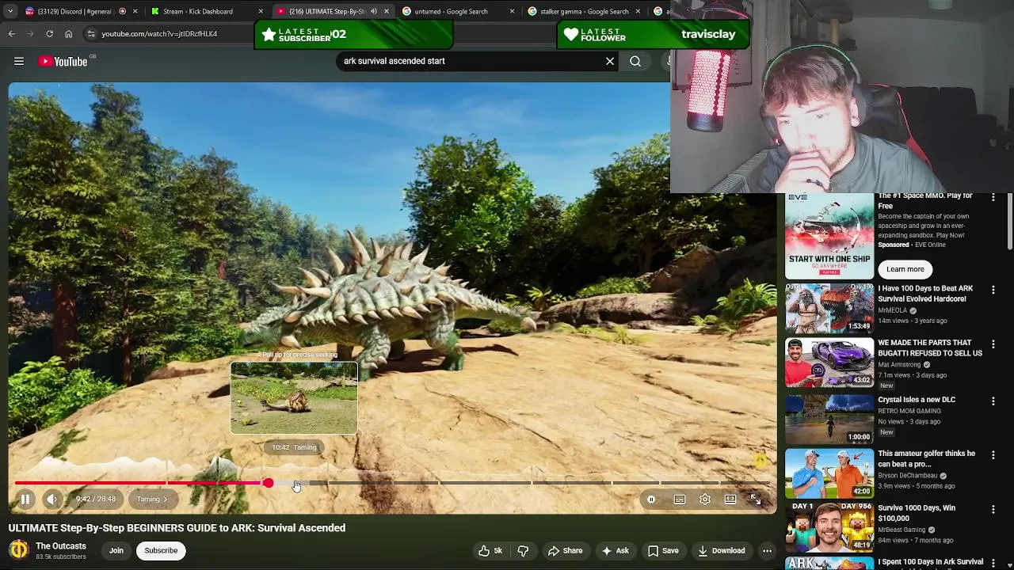Click Learn more on the EVE Online ad

click(x=905, y=269)
